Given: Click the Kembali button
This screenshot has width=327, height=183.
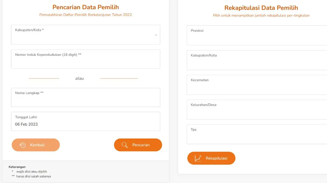Looking at the screenshot, I should [36, 145].
